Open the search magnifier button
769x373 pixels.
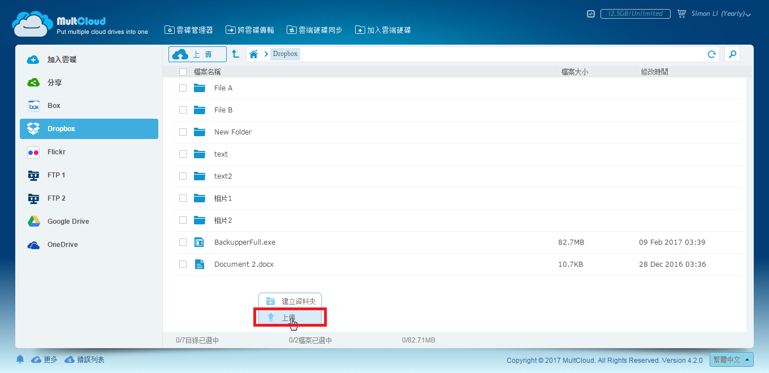(732, 54)
